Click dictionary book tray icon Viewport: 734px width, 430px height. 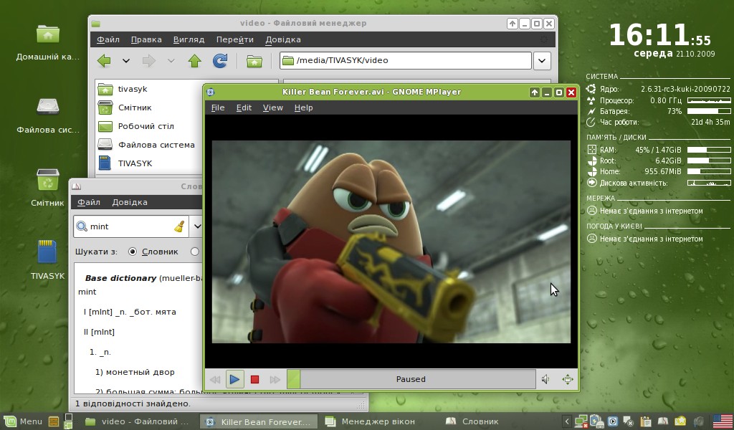(663, 421)
